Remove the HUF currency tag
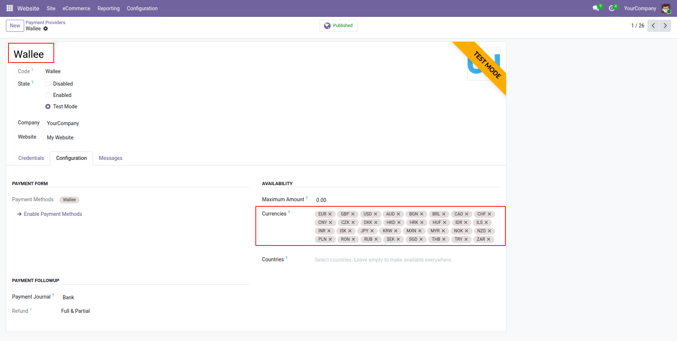677x341 pixels. (x=445, y=222)
